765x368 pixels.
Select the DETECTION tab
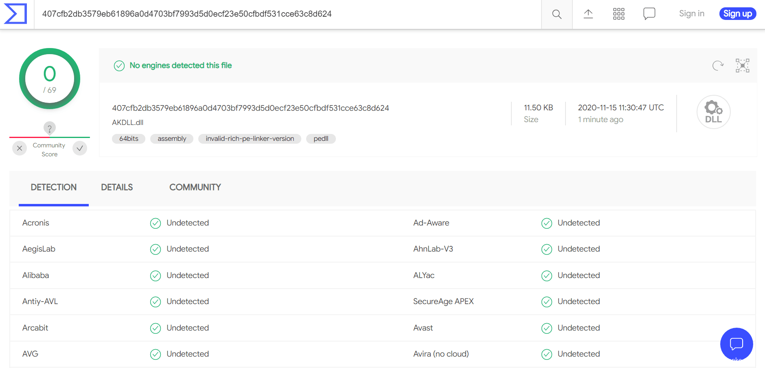tap(54, 187)
